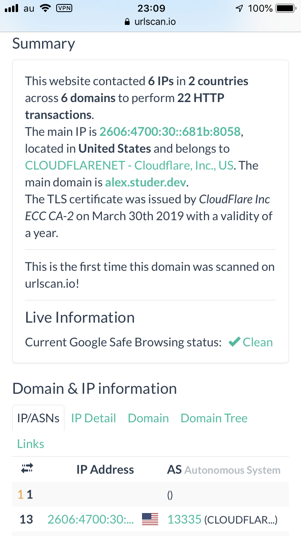Open AS number 13335 link
Image resolution: width=301 pixels, height=536 pixels.
coord(184,520)
